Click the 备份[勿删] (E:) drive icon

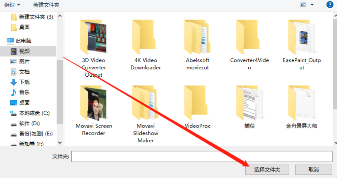14,134
